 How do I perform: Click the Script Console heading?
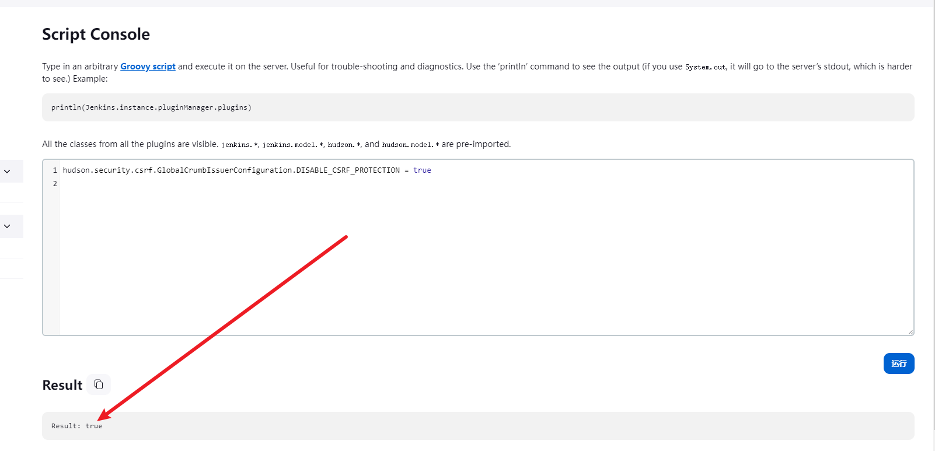(x=96, y=34)
